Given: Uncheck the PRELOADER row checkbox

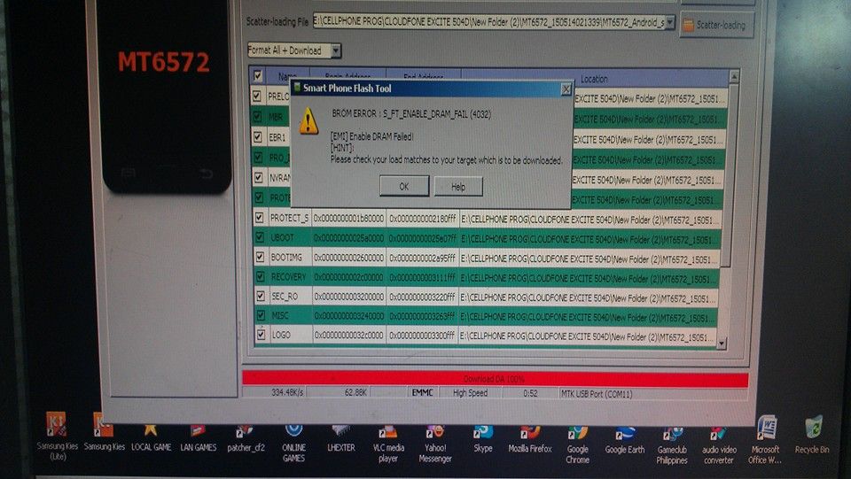Looking at the screenshot, I should [257, 96].
